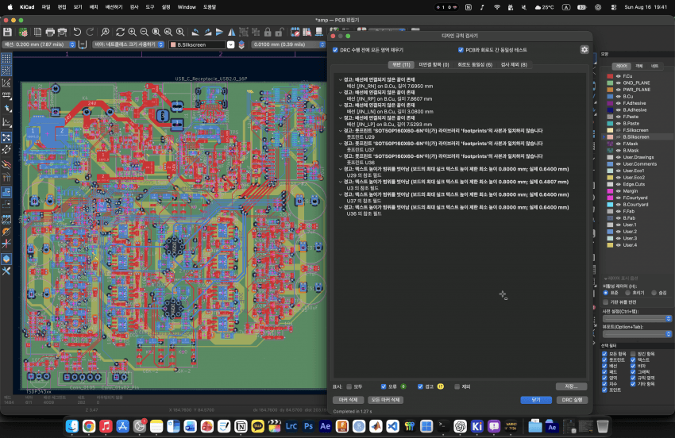Redo the last undone edit

[90, 32]
